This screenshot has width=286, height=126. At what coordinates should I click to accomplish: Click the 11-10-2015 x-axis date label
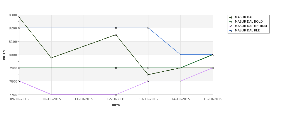click(x=84, y=99)
